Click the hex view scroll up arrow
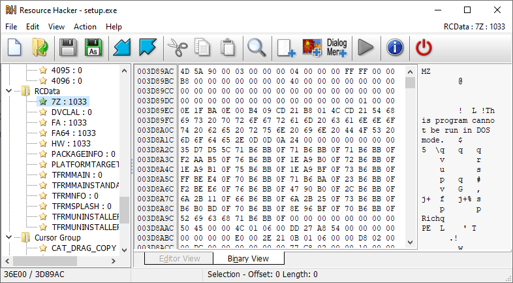The width and height of the screenshot is (513, 283). pos(411,72)
